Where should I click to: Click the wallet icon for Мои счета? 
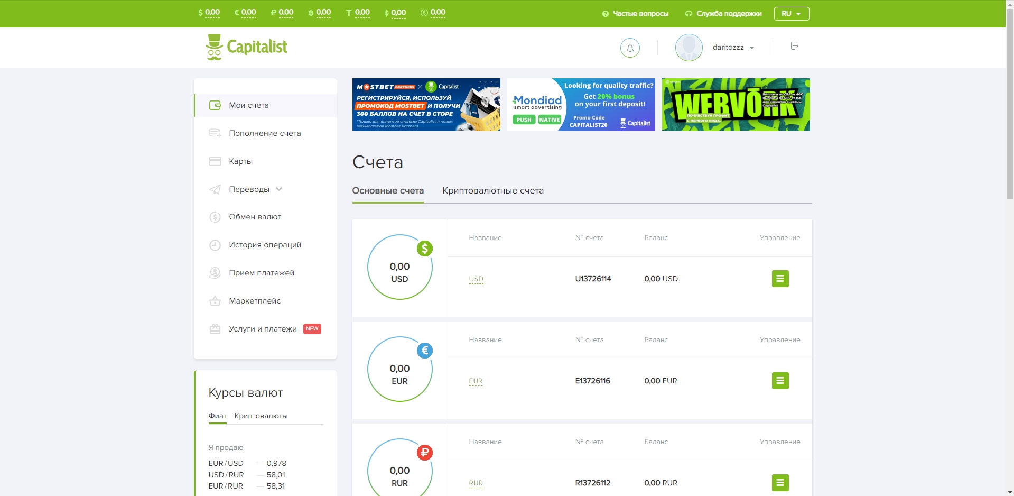(215, 105)
